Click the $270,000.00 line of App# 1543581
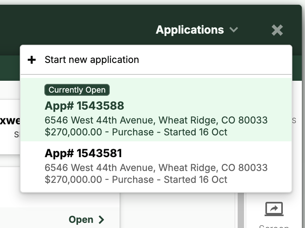 [x=136, y=179]
